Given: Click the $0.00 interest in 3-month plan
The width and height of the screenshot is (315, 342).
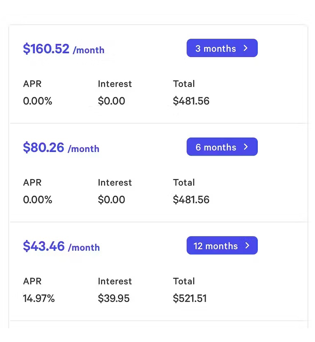Looking at the screenshot, I should coord(112,101).
